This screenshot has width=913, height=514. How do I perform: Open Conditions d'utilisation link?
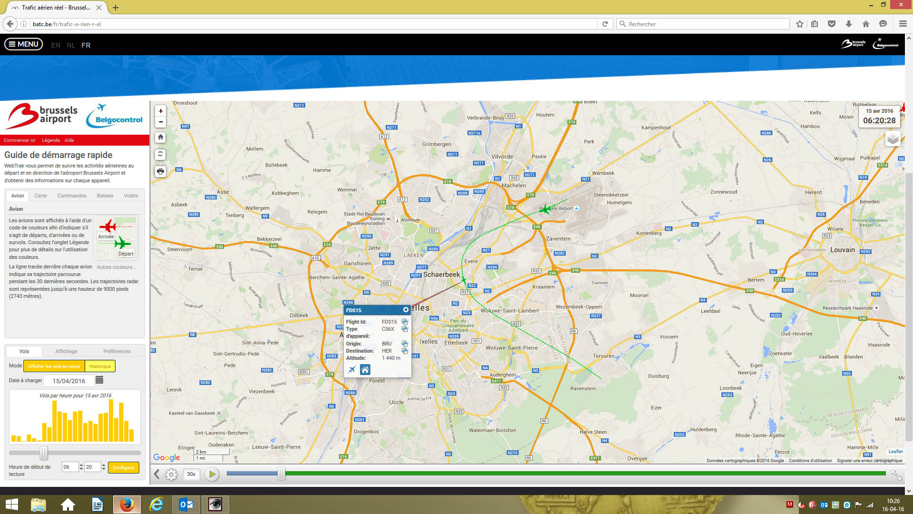pos(810,460)
